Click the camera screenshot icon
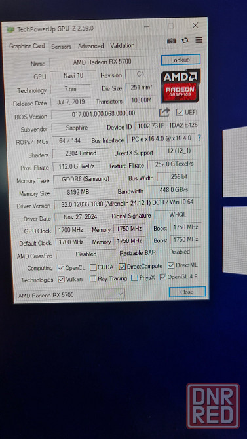This screenshot has height=439, width=247. 171,41
